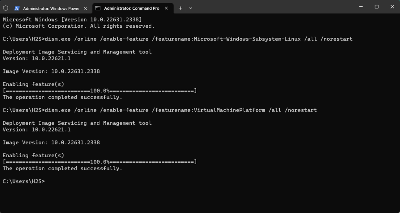This screenshot has height=213, width=400.
Task: Close the terminal window
Action: pyautogui.click(x=392, y=7)
